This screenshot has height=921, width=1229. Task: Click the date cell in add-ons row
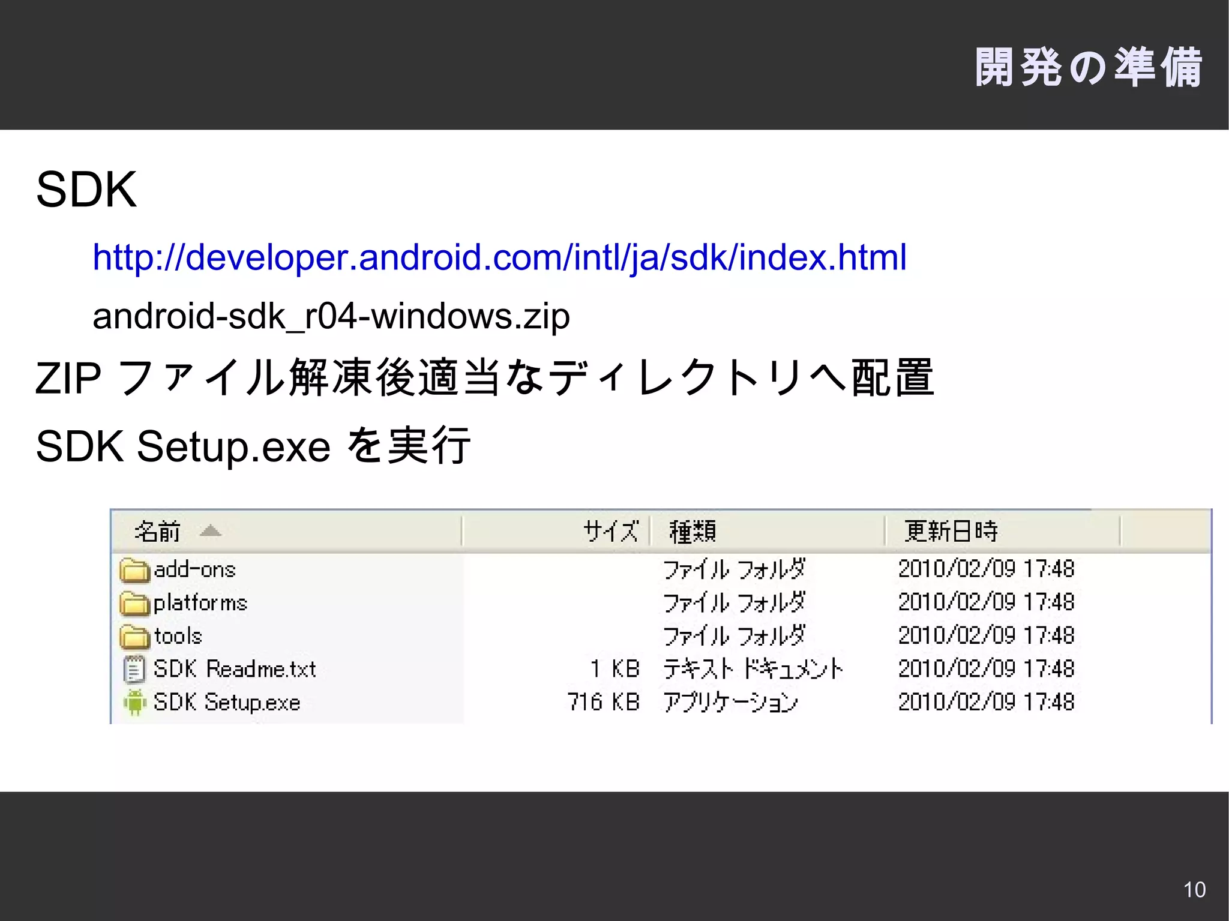[986, 569]
